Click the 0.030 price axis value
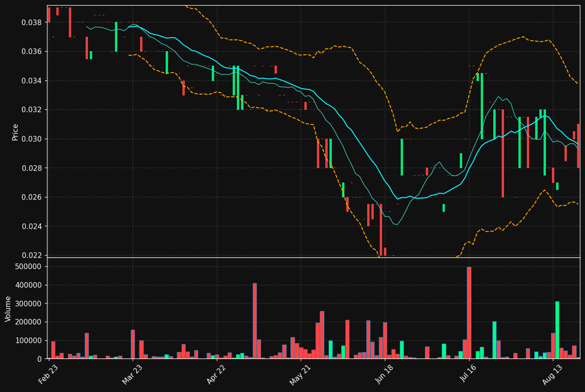585x392 pixels. pos(32,139)
